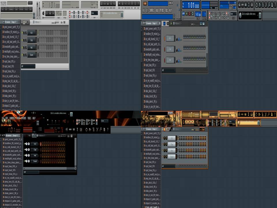The height and width of the screenshot is (208, 277).
Task: Toggle song/pattern mode button in blue skin
Action: (x=184, y=14)
